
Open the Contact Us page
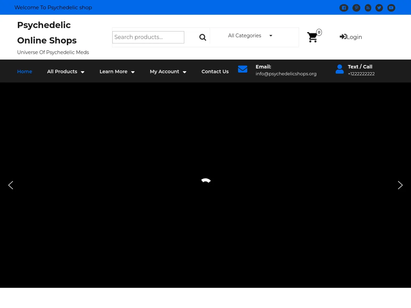tap(215, 72)
